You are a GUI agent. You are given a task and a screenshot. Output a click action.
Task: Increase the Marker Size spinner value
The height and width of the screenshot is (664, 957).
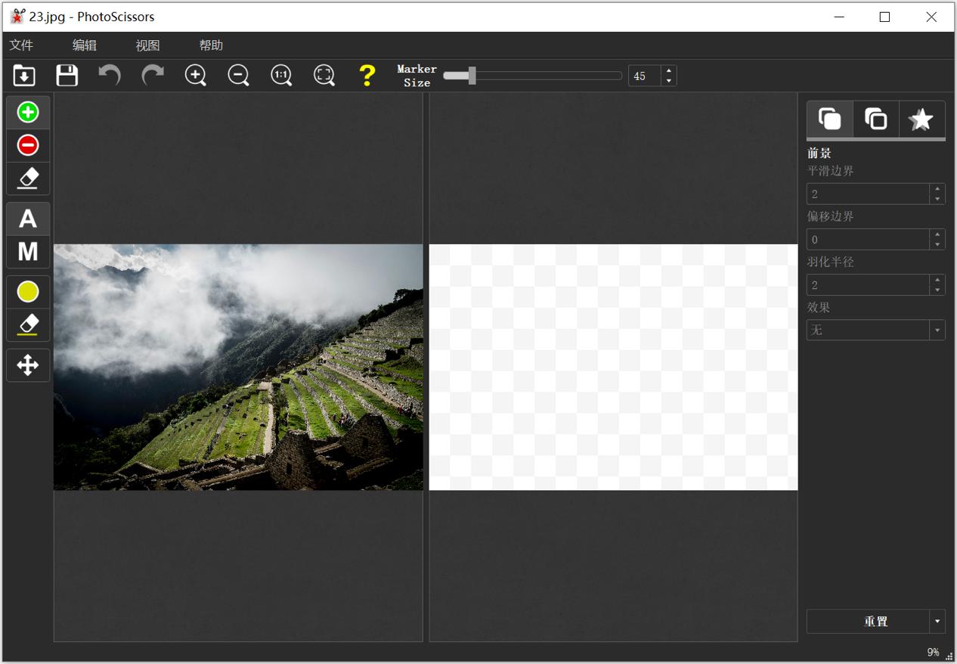(x=669, y=70)
